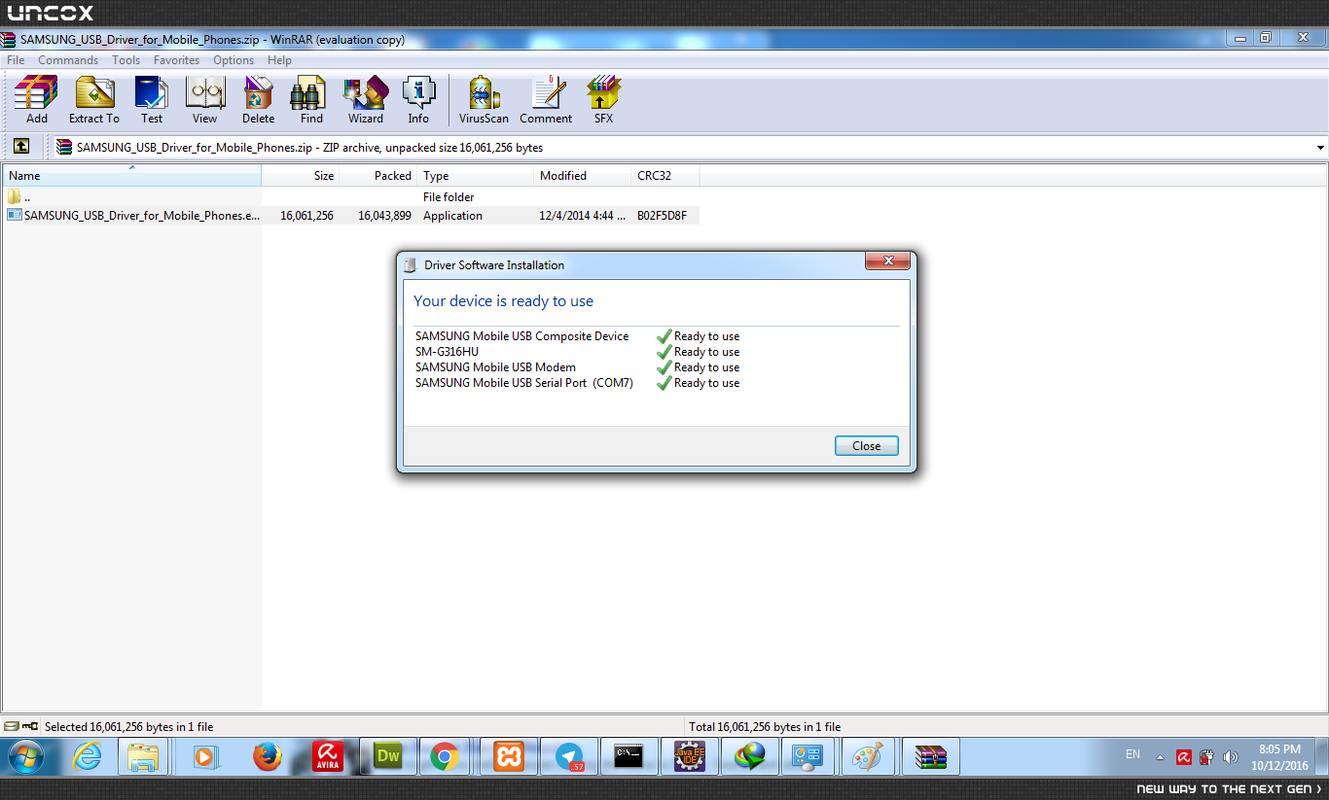
Task: Expand the archive path dropdown
Action: tap(1320, 148)
